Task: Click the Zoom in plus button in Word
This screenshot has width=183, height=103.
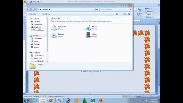Action: coord(158,96)
